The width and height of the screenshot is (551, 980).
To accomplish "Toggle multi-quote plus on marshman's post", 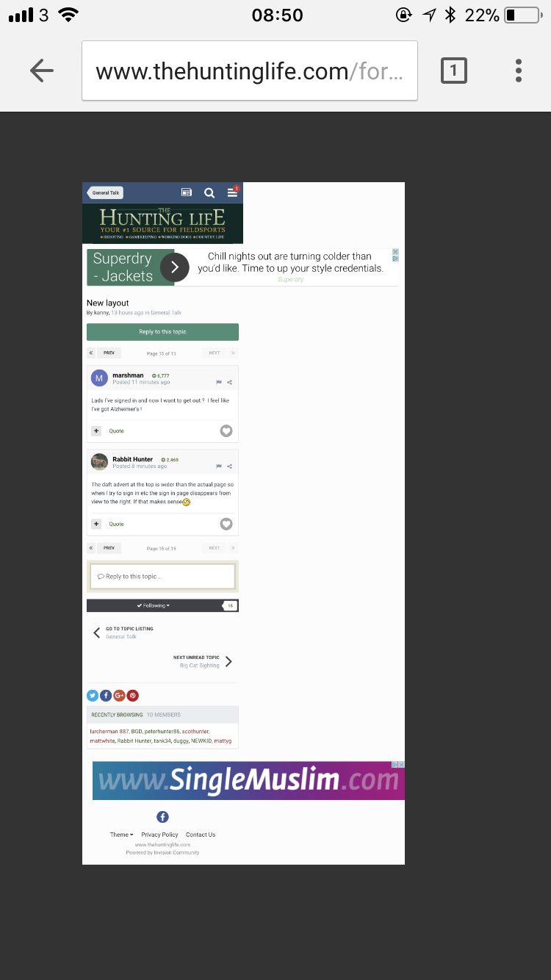I will coord(96,431).
